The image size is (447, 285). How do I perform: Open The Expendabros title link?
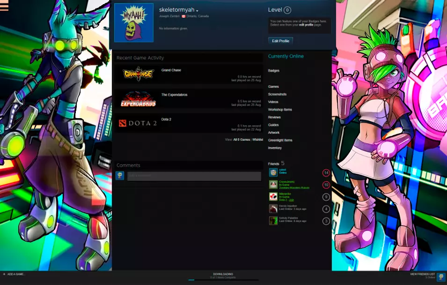[x=174, y=95]
